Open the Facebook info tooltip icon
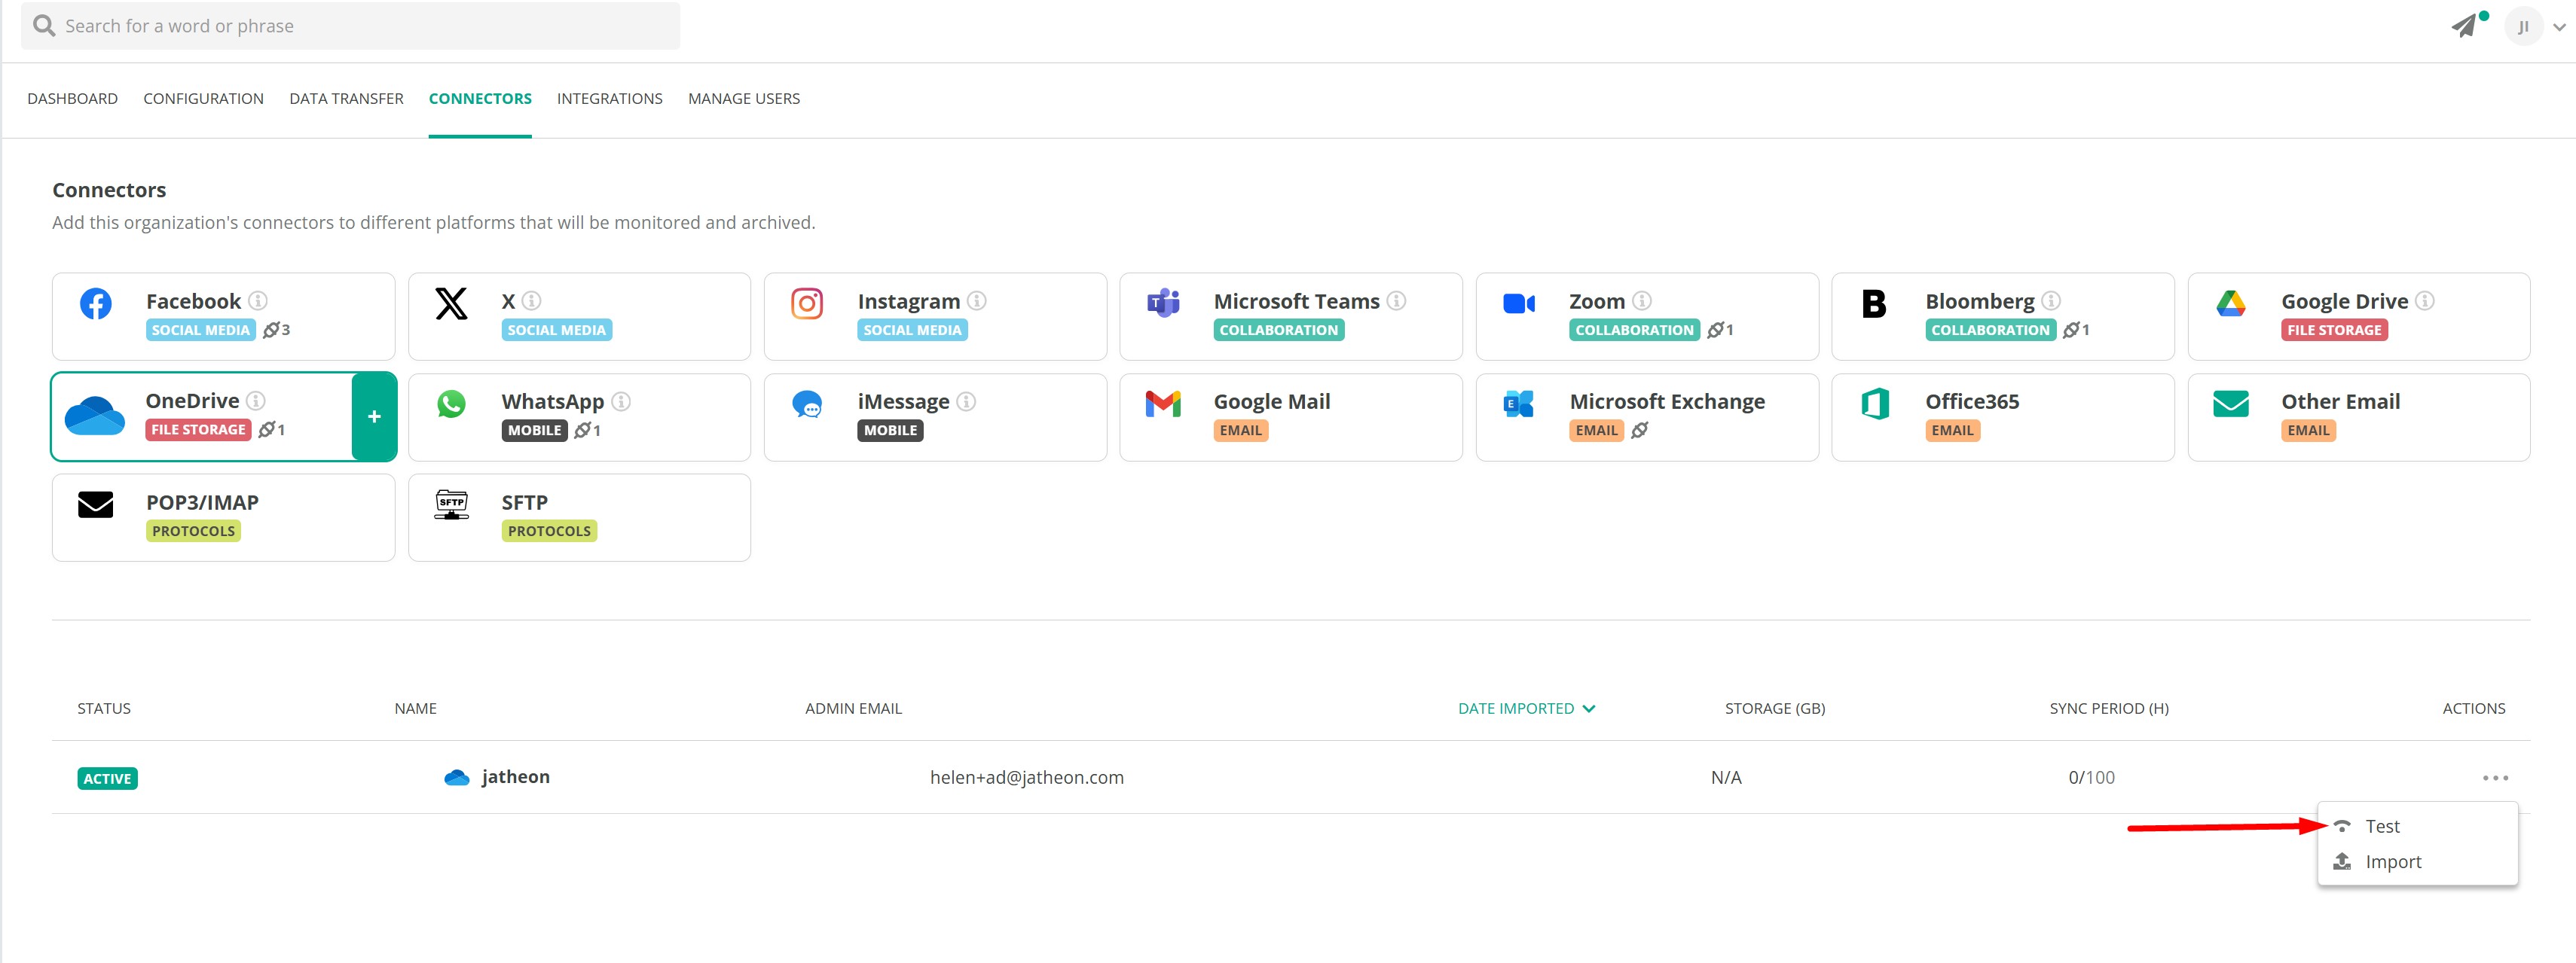This screenshot has height=963, width=2576. tap(258, 300)
